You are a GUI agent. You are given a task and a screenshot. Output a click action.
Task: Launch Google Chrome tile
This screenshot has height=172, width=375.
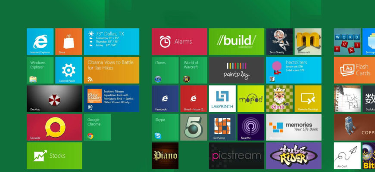97,127
